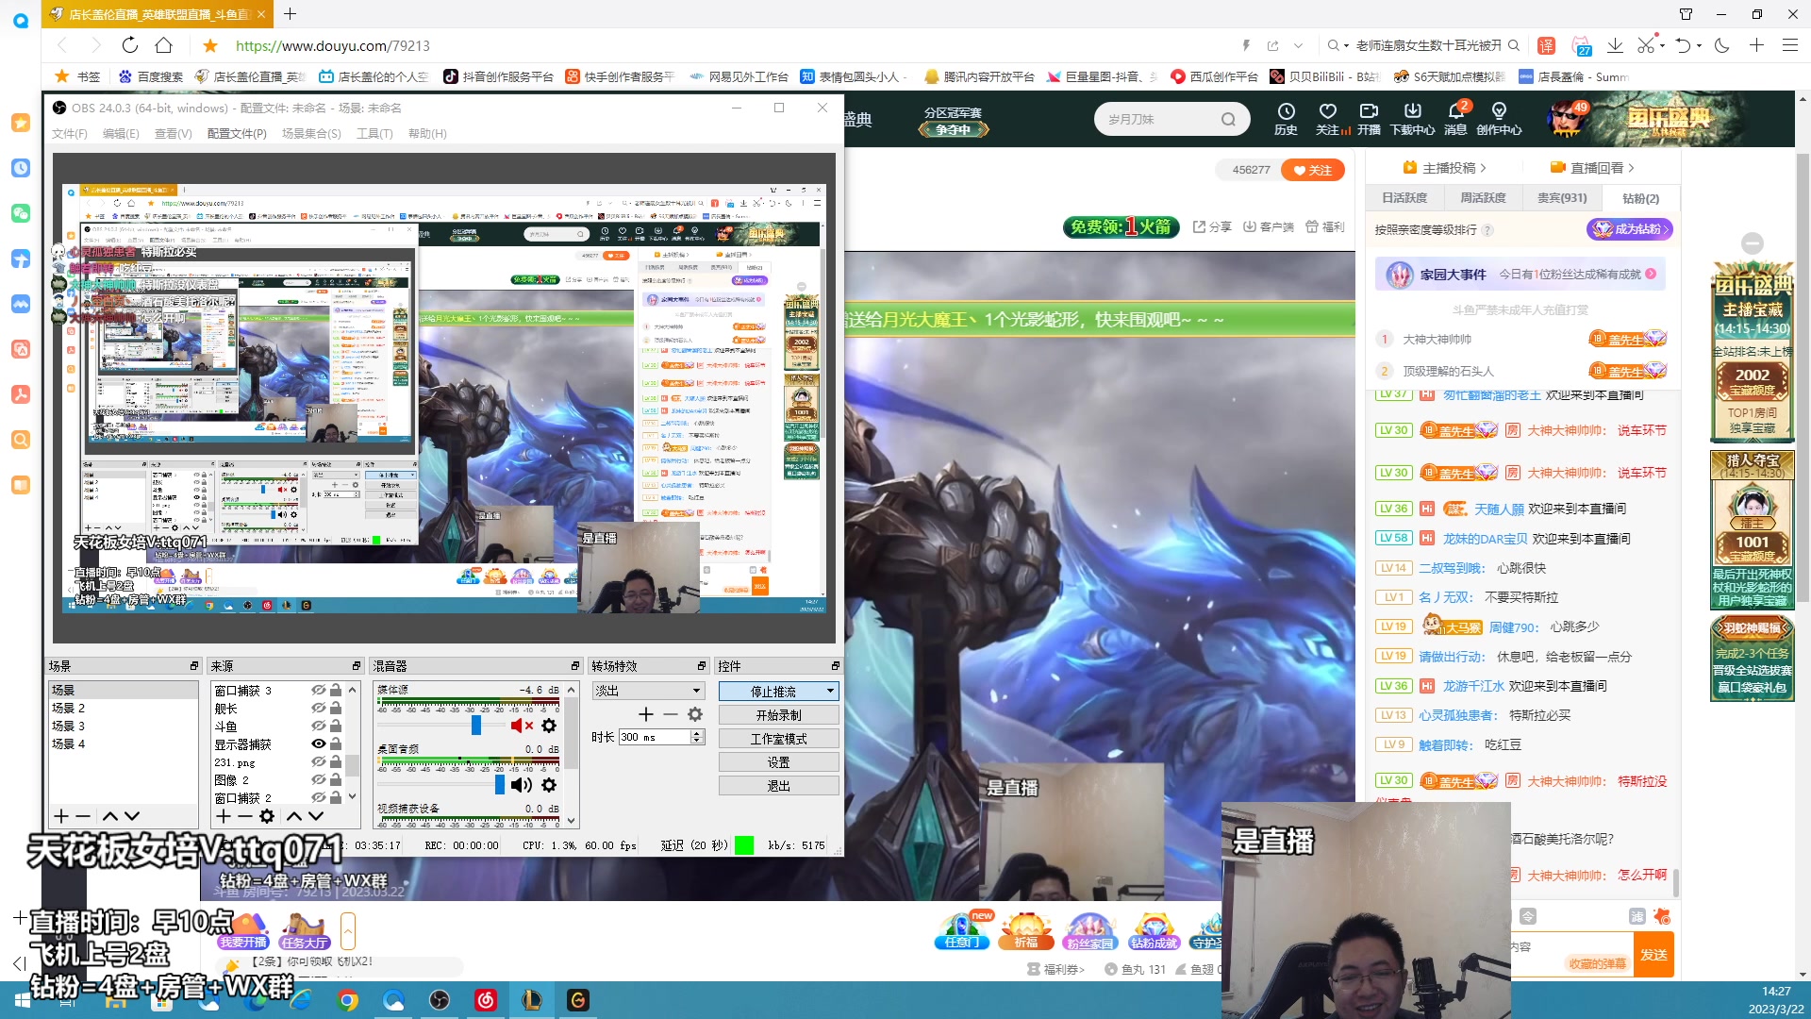The width and height of the screenshot is (1811, 1019).
Task: Open the Douyu 消息 notification bell
Action: point(1455,112)
